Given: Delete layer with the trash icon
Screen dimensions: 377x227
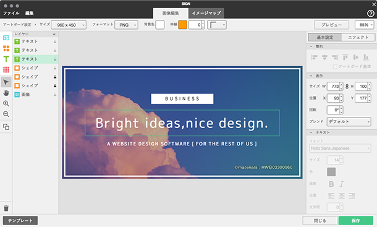Looking at the screenshot, I should [6, 208].
